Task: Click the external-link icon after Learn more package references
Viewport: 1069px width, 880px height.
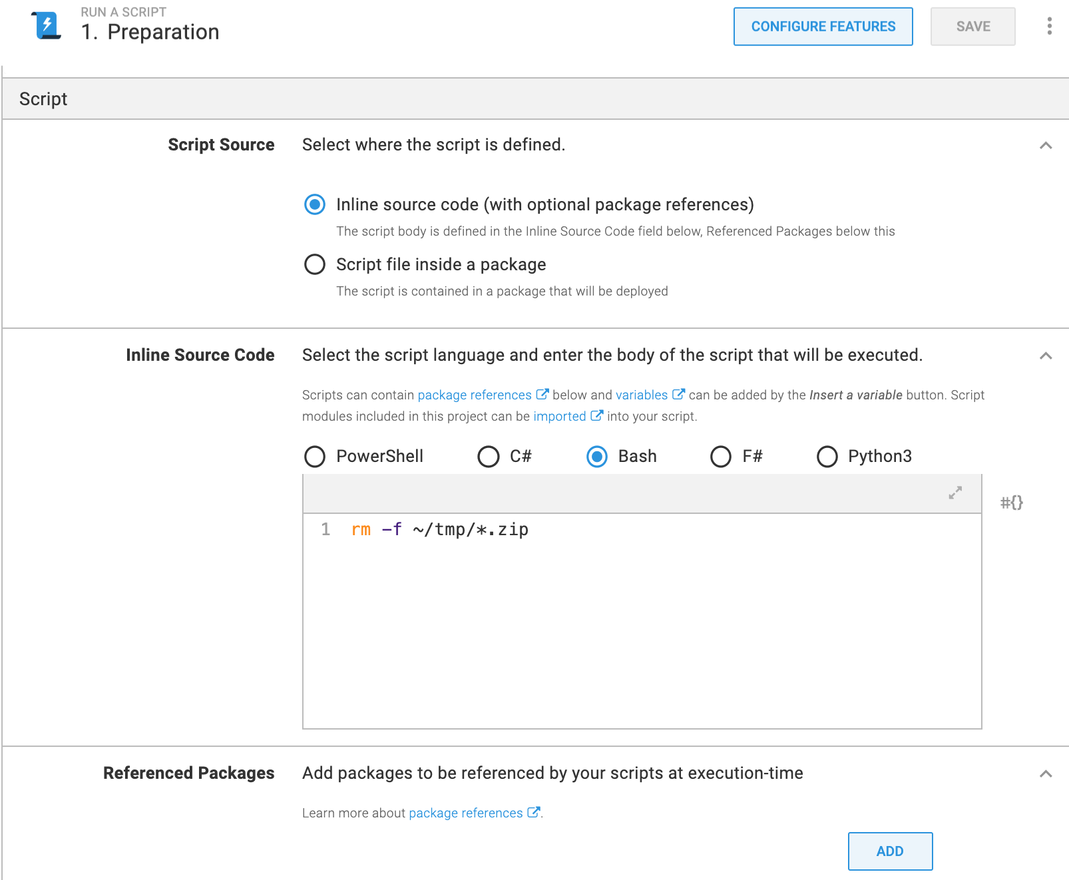Action: [x=533, y=812]
